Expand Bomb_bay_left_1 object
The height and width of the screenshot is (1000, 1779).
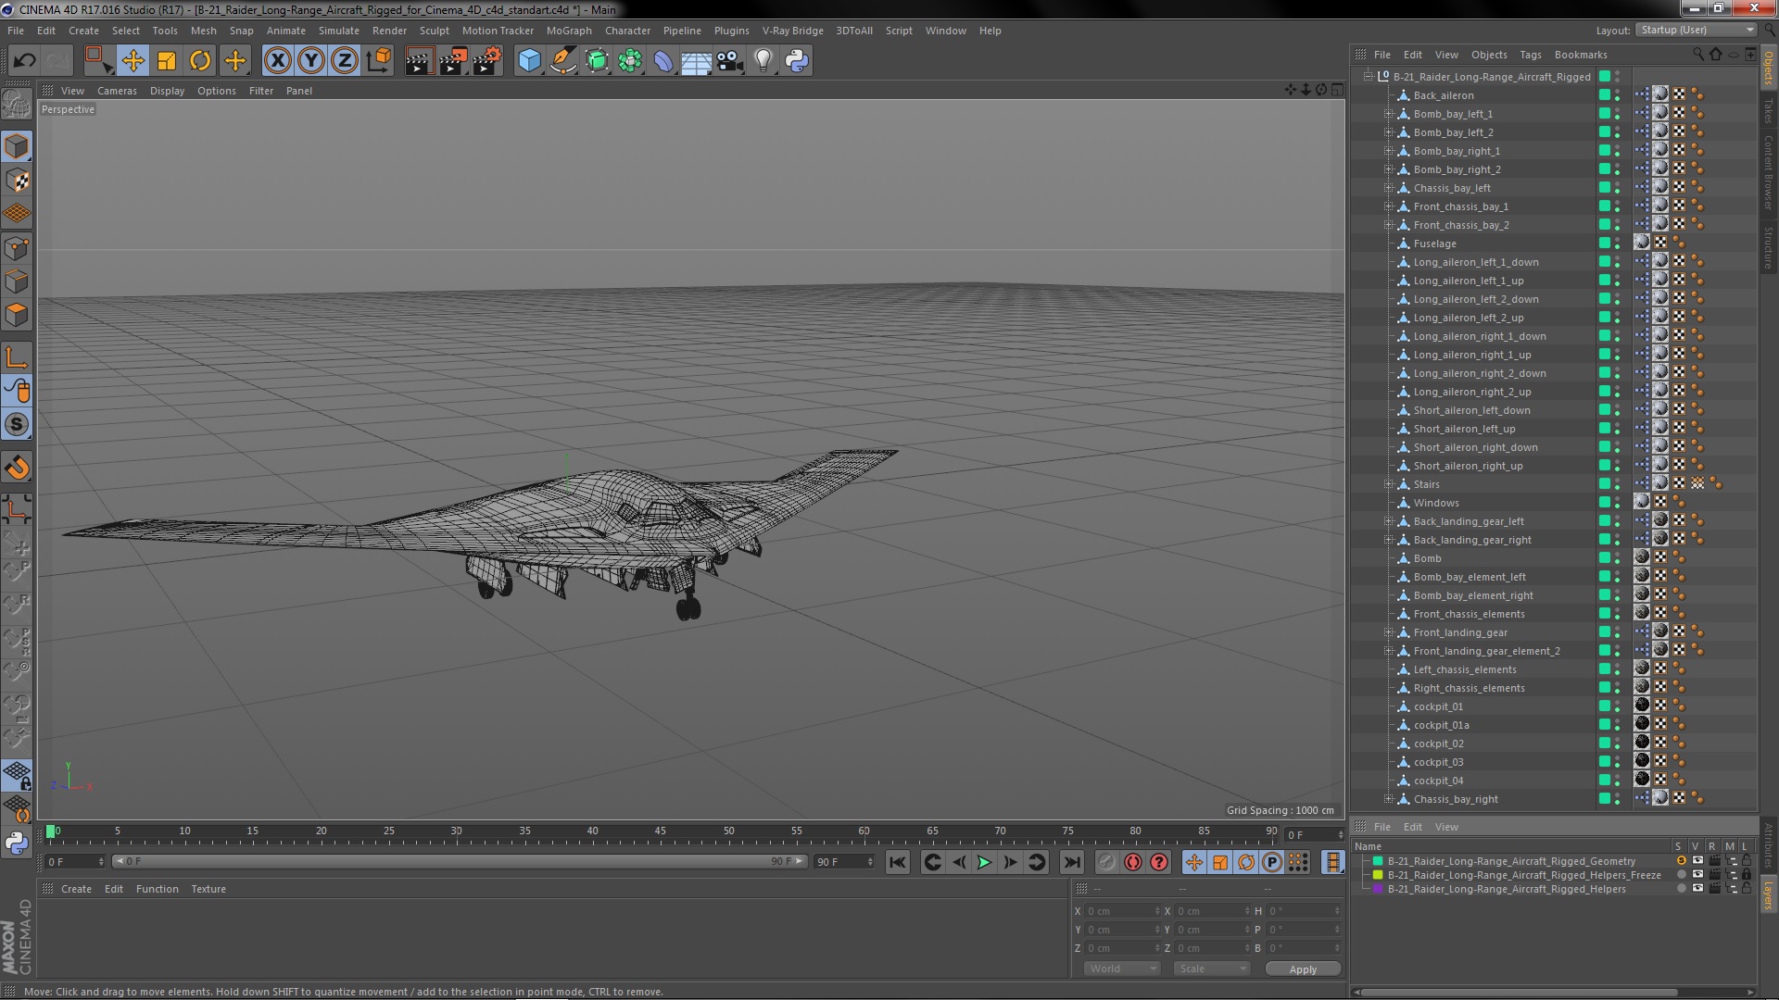[1388, 114]
